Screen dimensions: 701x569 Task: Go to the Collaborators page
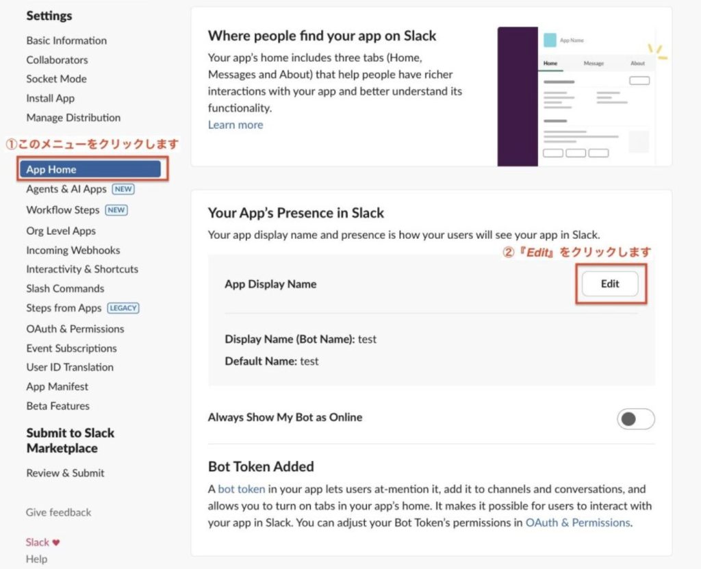tap(57, 60)
